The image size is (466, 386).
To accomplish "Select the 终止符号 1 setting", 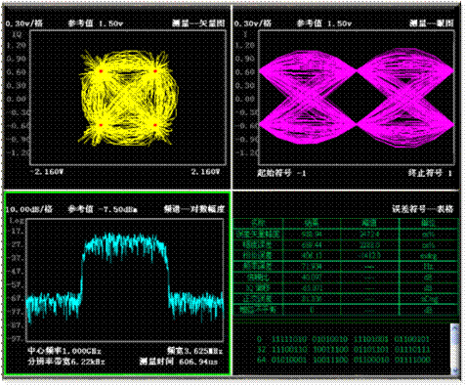I will [430, 173].
